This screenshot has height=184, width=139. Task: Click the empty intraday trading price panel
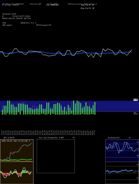(x=56, y=156)
